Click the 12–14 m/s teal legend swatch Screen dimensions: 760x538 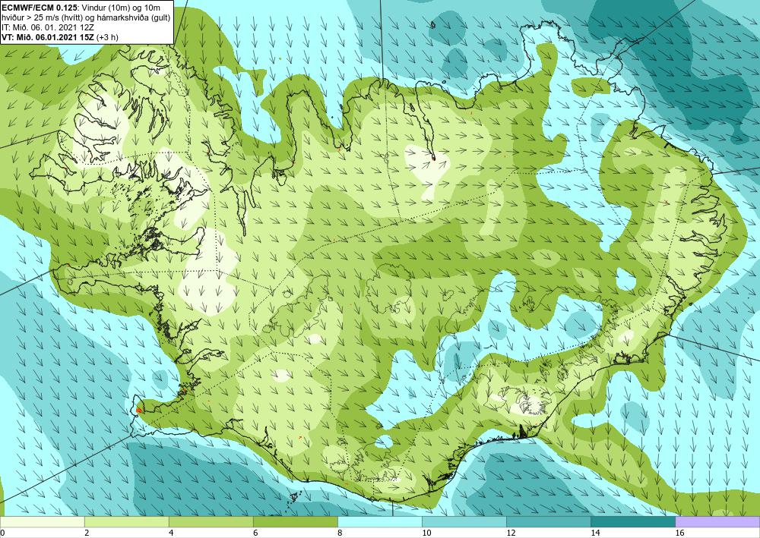point(549,522)
